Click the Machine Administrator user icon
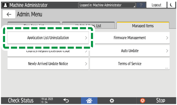 tap(5, 5)
